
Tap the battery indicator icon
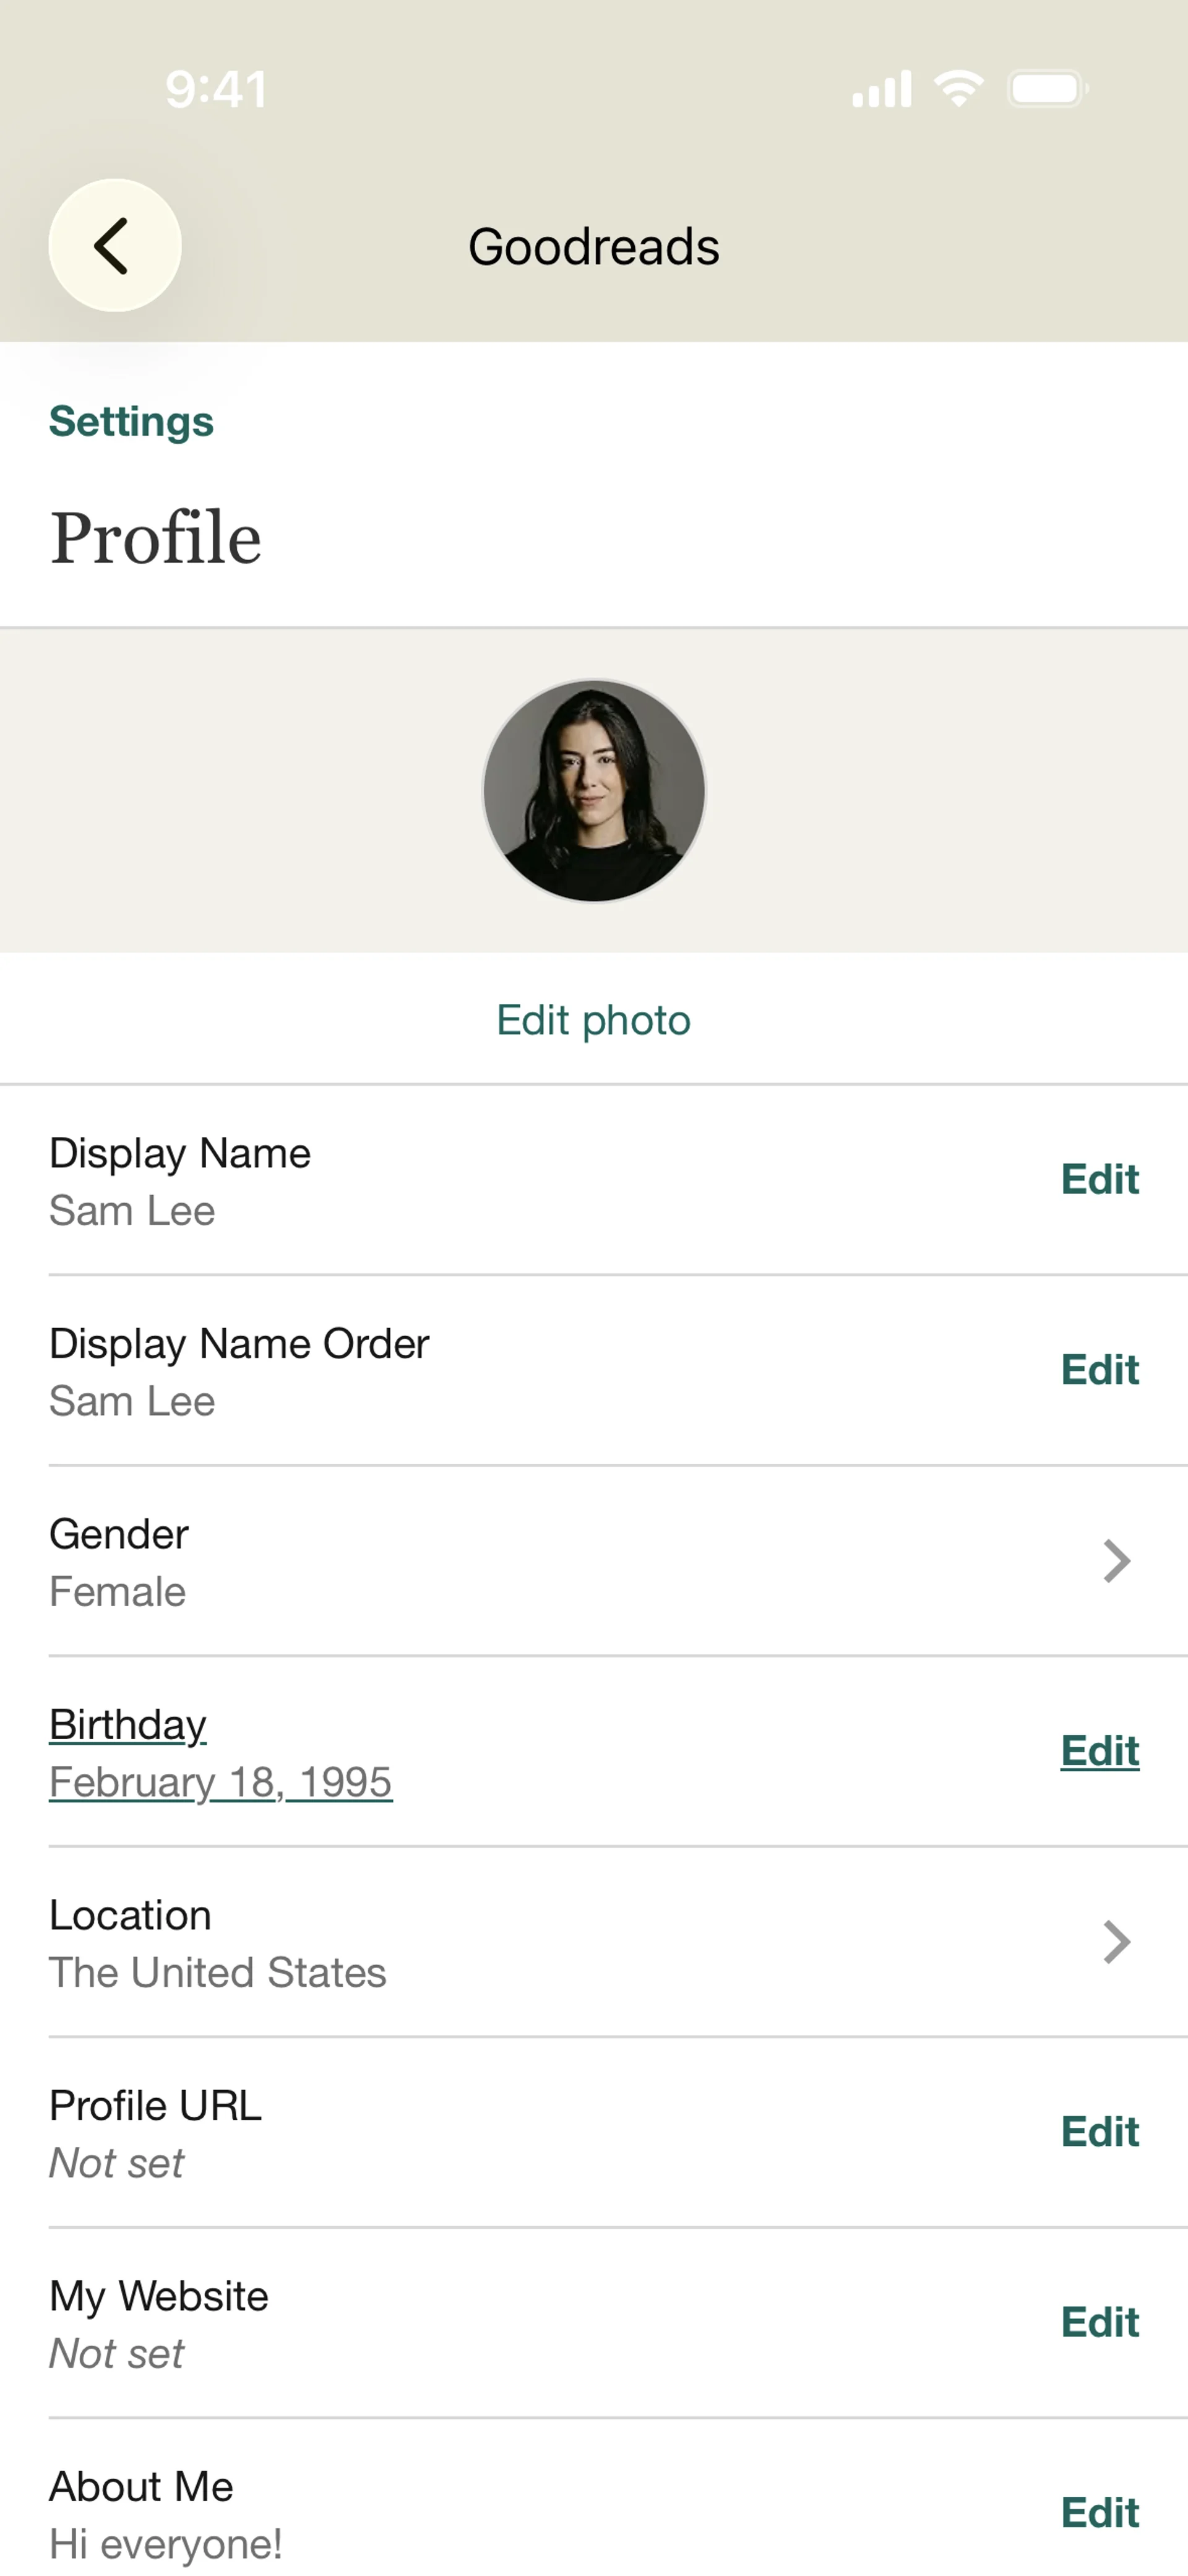pos(1047,88)
